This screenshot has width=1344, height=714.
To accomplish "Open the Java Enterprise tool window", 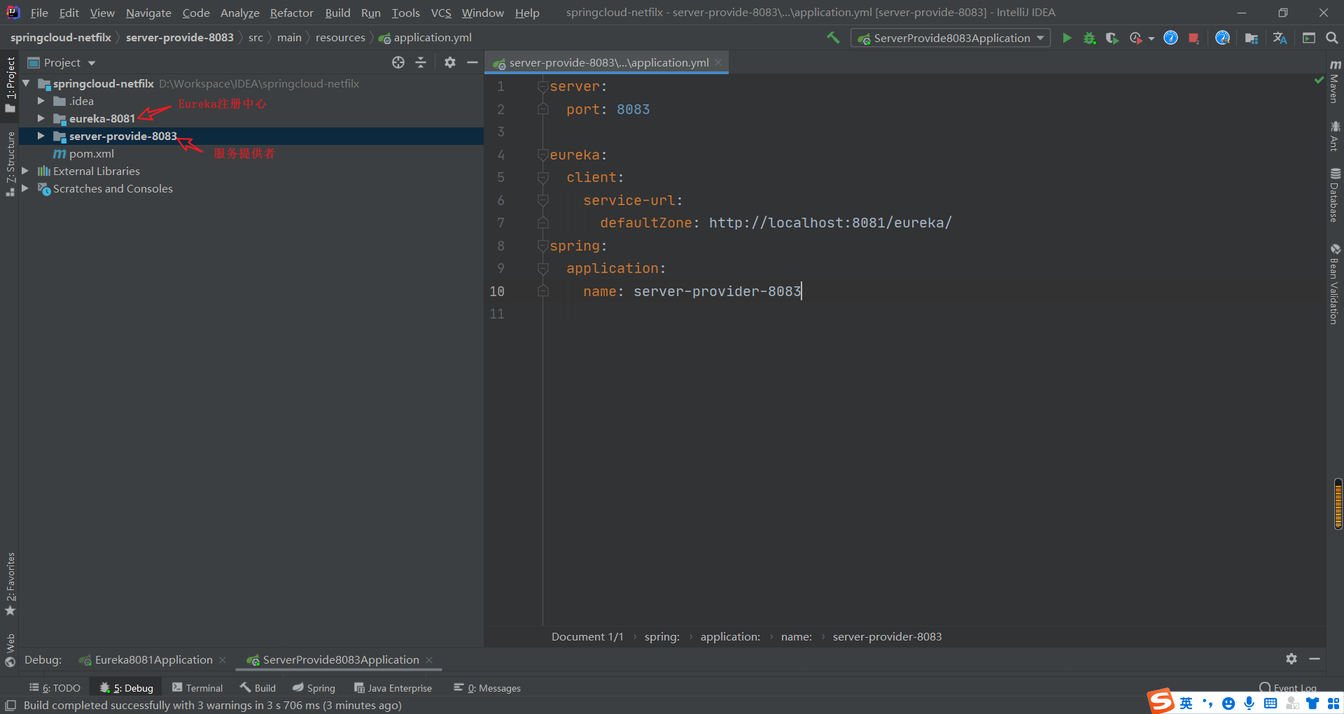I will click(393, 688).
